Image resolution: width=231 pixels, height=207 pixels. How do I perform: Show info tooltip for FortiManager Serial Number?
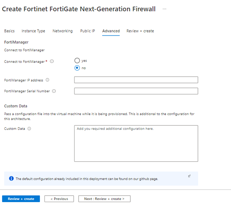coord(54,91)
